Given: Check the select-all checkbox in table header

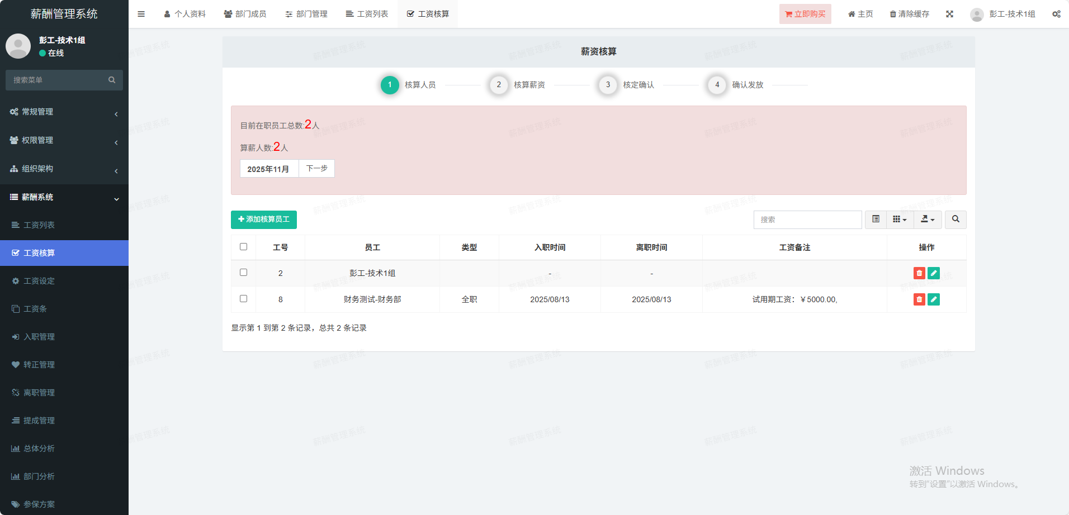Looking at the screenshot, I should tap(243, 247).
